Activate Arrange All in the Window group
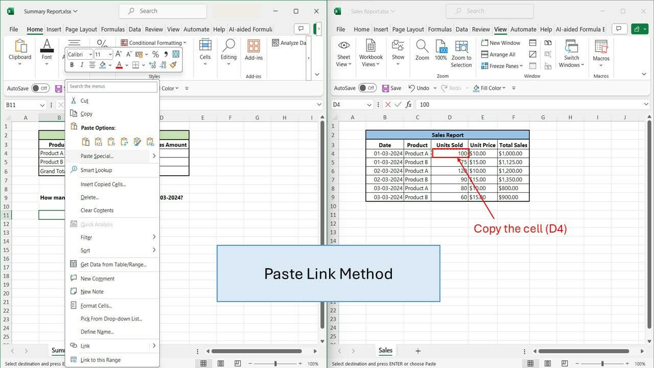This screenshot has width=654, height=368. point(499,54)
